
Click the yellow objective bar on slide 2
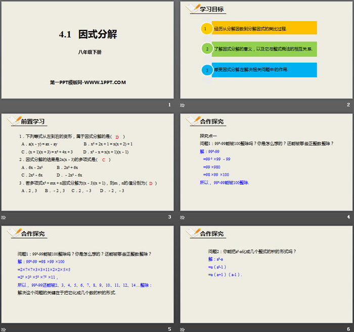click(265, 28)
